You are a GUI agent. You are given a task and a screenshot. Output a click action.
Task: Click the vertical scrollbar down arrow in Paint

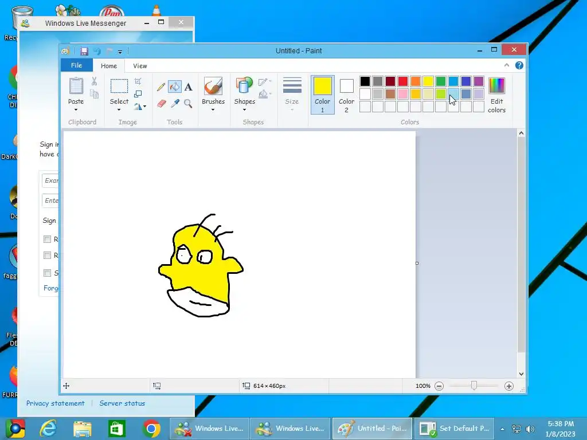pyautogui.click(x=521, y=374)
